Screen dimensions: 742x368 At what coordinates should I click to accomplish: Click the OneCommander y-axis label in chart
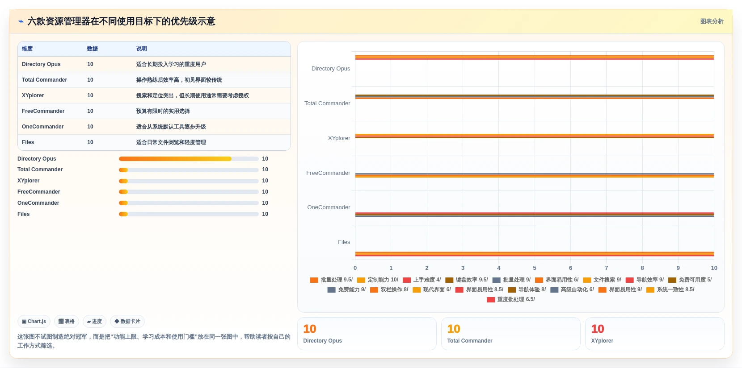(x=329, y=207)
